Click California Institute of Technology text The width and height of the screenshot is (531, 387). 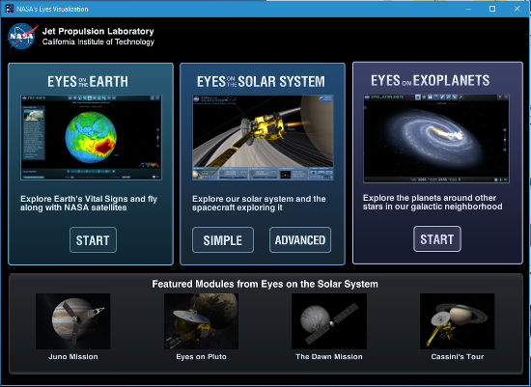click(x=98, y=42)
